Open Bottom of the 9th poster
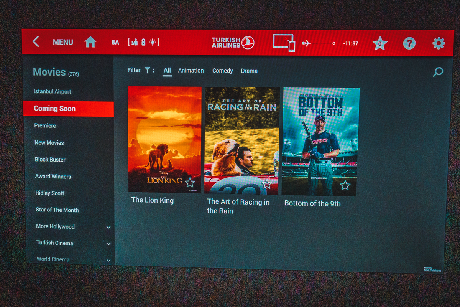Screen dimensions: 460x307 [x=320, y=142]
